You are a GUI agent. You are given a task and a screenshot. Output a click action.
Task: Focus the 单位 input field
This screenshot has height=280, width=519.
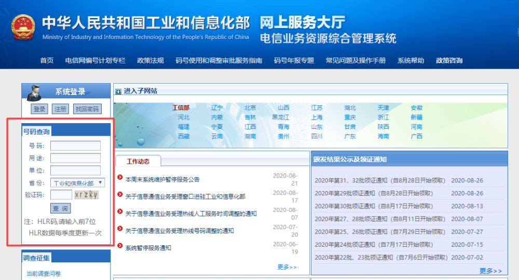(75, 170)
